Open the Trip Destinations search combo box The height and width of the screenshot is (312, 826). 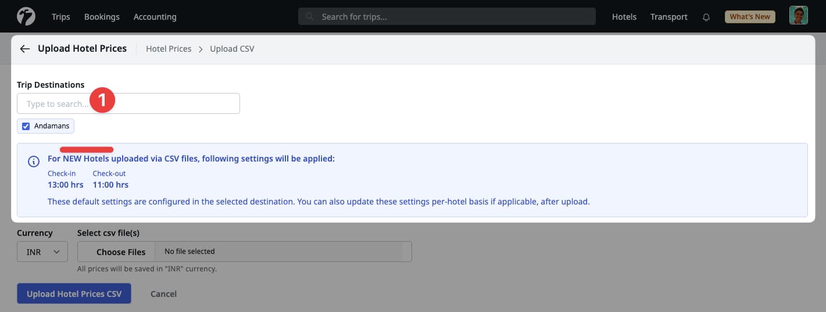(128, 104)
